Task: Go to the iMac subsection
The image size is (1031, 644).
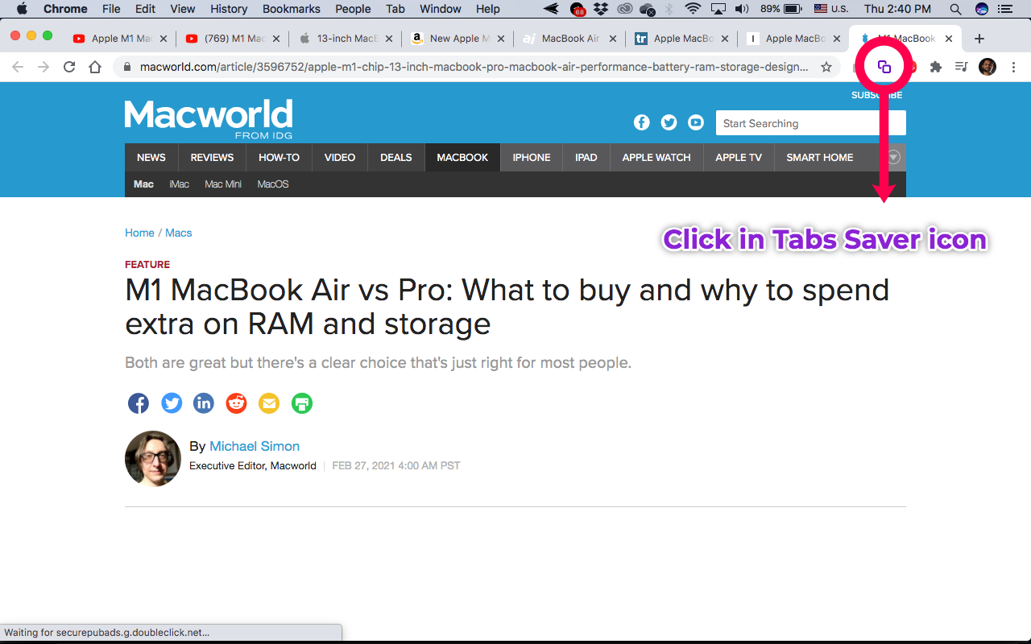Action: pyautogui.click(x=179, y=184)
